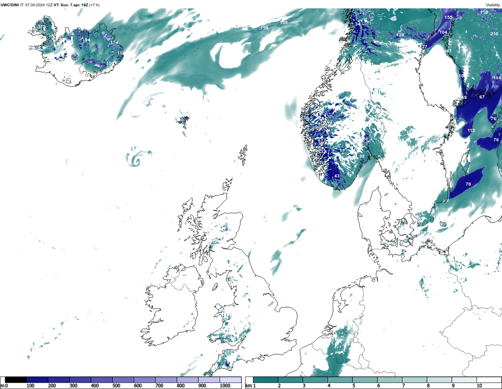Image resolution: width=502 pixels, height=389 pixels.
Task: Click the 700 m legend color swatch
Action: pos(166,380)
